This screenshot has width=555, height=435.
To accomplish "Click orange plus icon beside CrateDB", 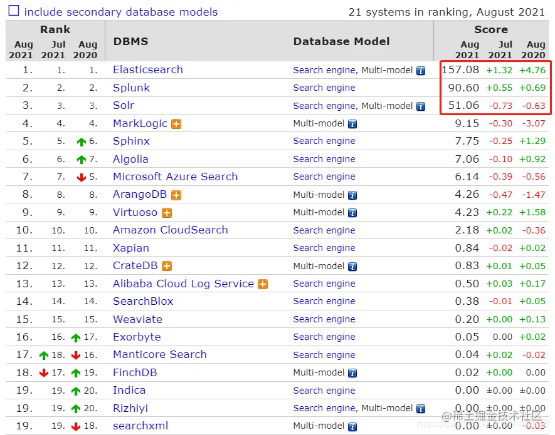I will click(x=167, y=266).
